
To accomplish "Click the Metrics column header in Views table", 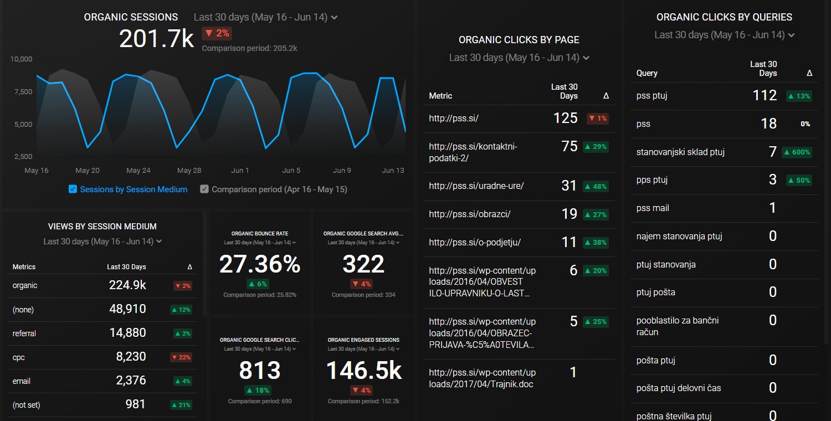I will (24, 267).
